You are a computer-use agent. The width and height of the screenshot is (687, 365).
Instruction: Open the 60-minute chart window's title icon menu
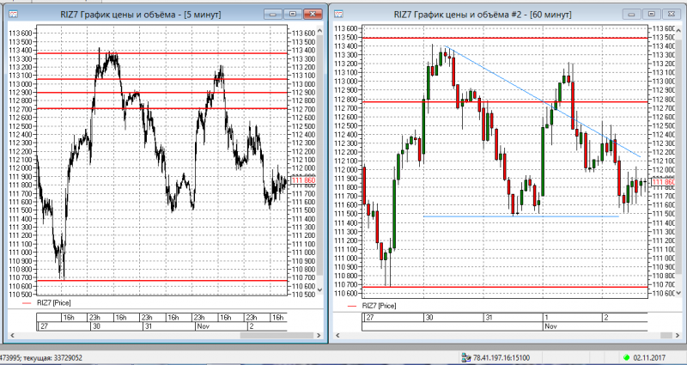tap(340, 15)
